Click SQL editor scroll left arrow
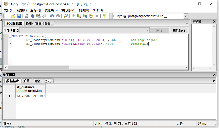The width and height of the screenshot is (219, 128). point(6,67)
